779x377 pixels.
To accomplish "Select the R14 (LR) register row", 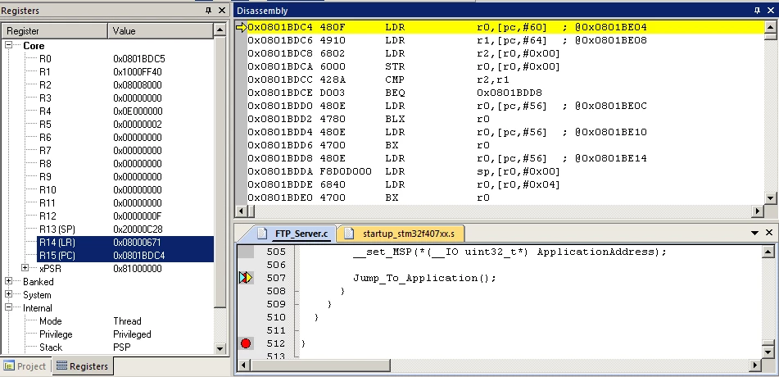I will point(125,243).
